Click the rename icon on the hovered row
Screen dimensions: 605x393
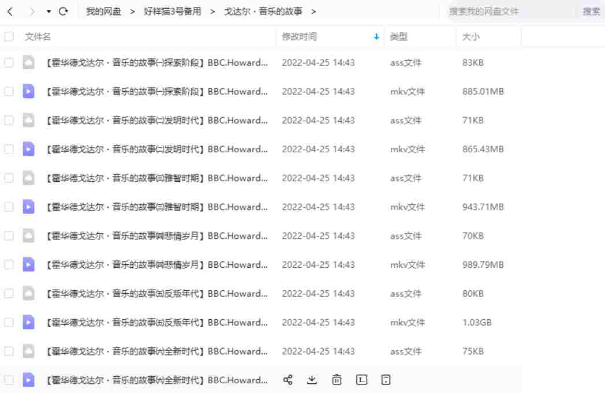pos(362,380)
